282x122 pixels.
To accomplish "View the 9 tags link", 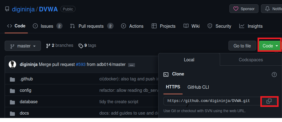I will tap(87, 45).
